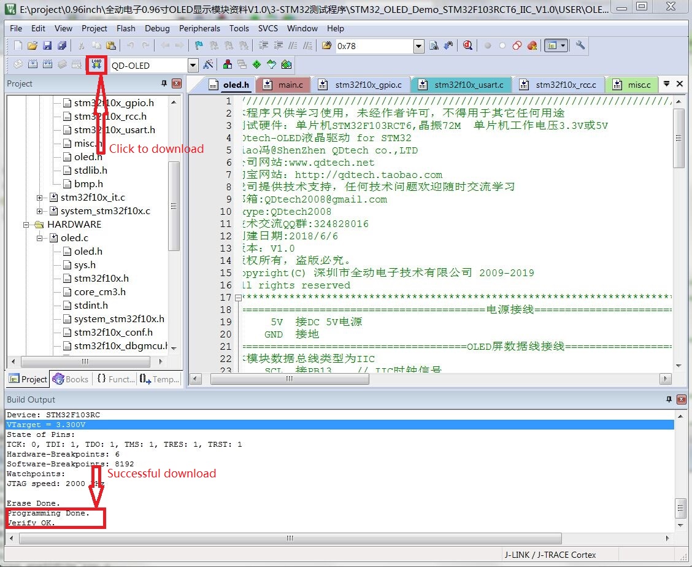Open the Flash menu
The image size is (692, 567).
pyautogui.click(x=126, y=28)
